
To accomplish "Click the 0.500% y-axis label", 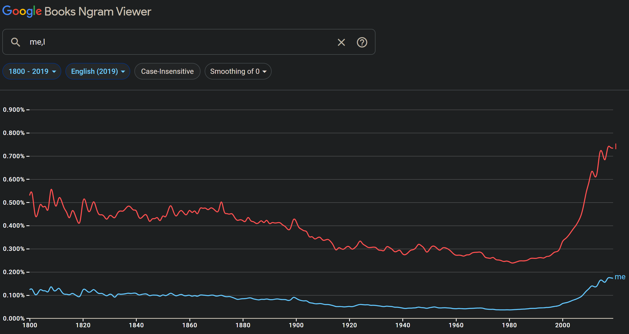I will pyautogui.click(x=14, y=203).
